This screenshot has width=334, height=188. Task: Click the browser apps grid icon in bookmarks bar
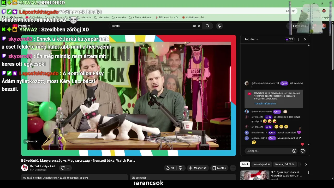(x=3, y=17)
